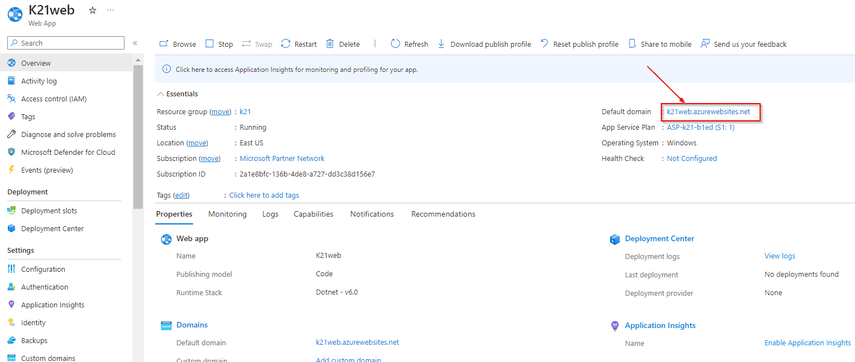Delete the K21web app
Image resolution: width=855 pixels, height=362 pixels.
point(342,43)
